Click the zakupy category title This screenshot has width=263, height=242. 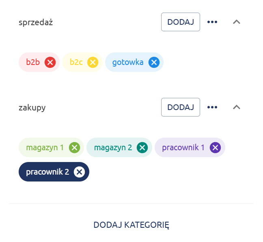coord(32,108)
